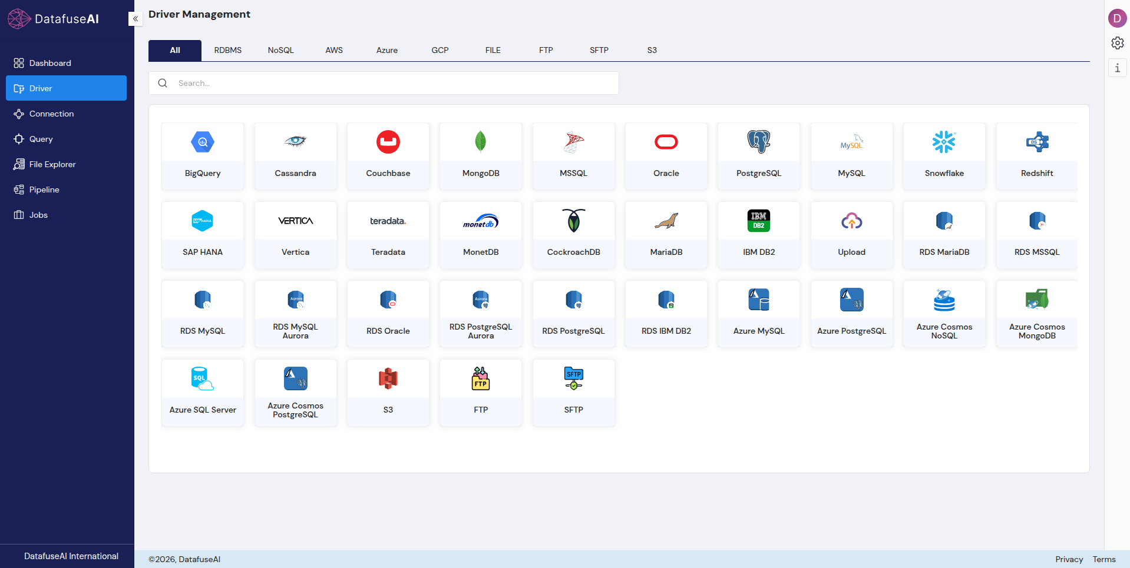Open the Azure Cosmos PostgreSQL icon
The width and height of the screenshot is (1130, 568).
pyautogui.click(x=295, y=378)
